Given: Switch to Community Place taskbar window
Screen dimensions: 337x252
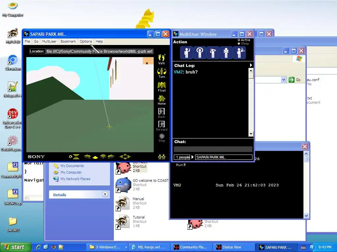Looking at the screenshot, I should point(191,247).
